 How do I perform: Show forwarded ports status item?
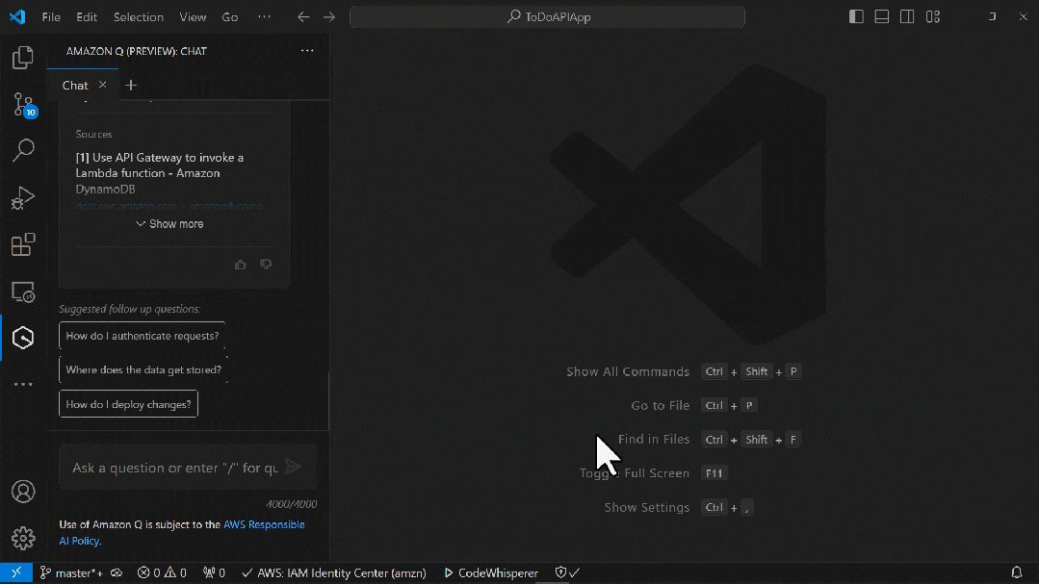214,572
